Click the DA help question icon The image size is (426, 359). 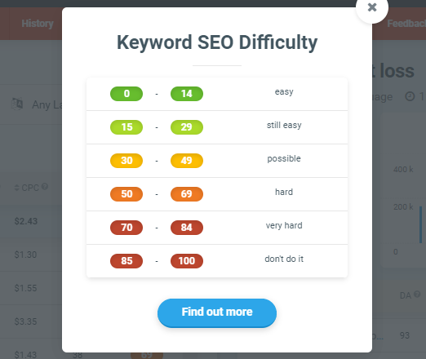tap(417, 294)
